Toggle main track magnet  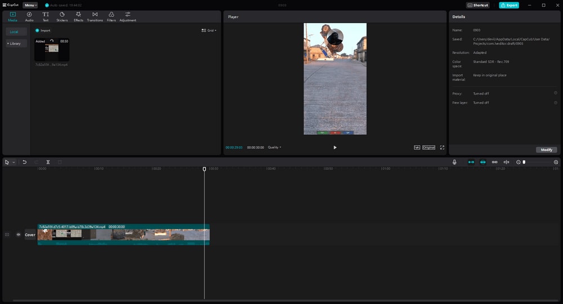(471, 162)
